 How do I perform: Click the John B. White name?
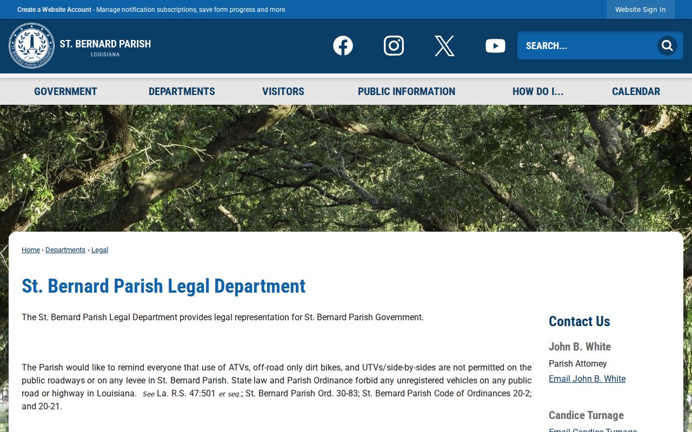point(580,347)
